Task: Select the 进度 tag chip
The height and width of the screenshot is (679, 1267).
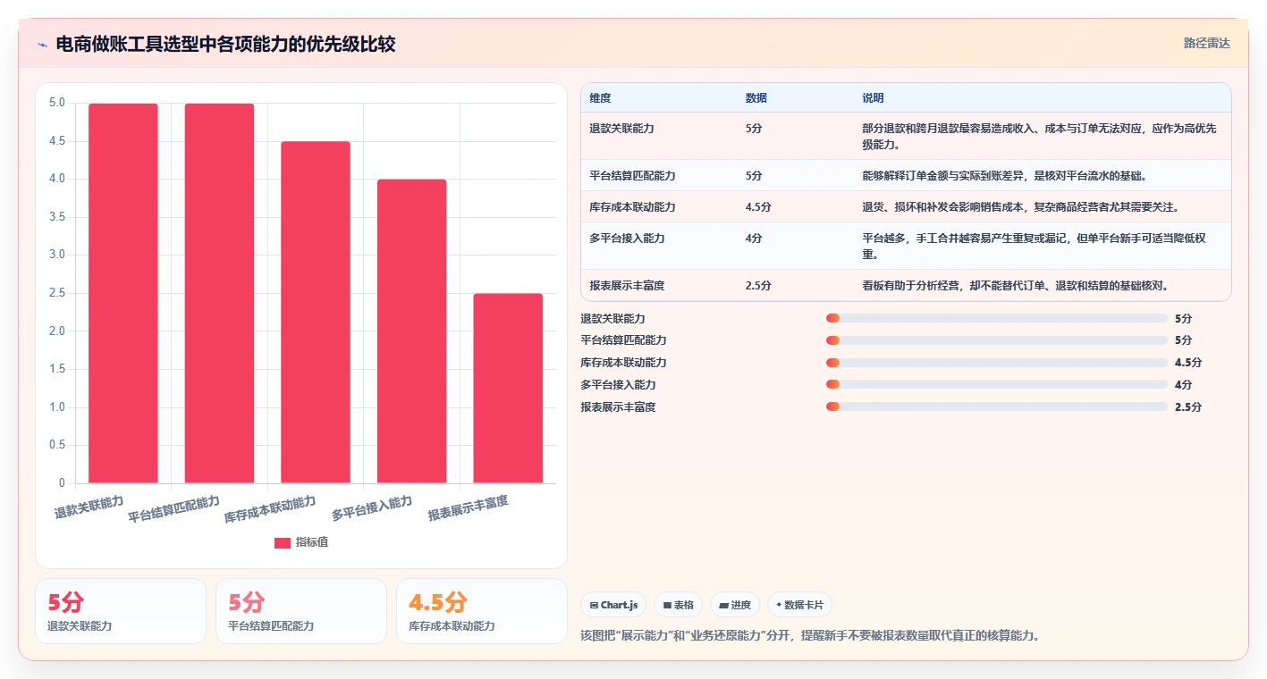Action: [x=735, y=605]
